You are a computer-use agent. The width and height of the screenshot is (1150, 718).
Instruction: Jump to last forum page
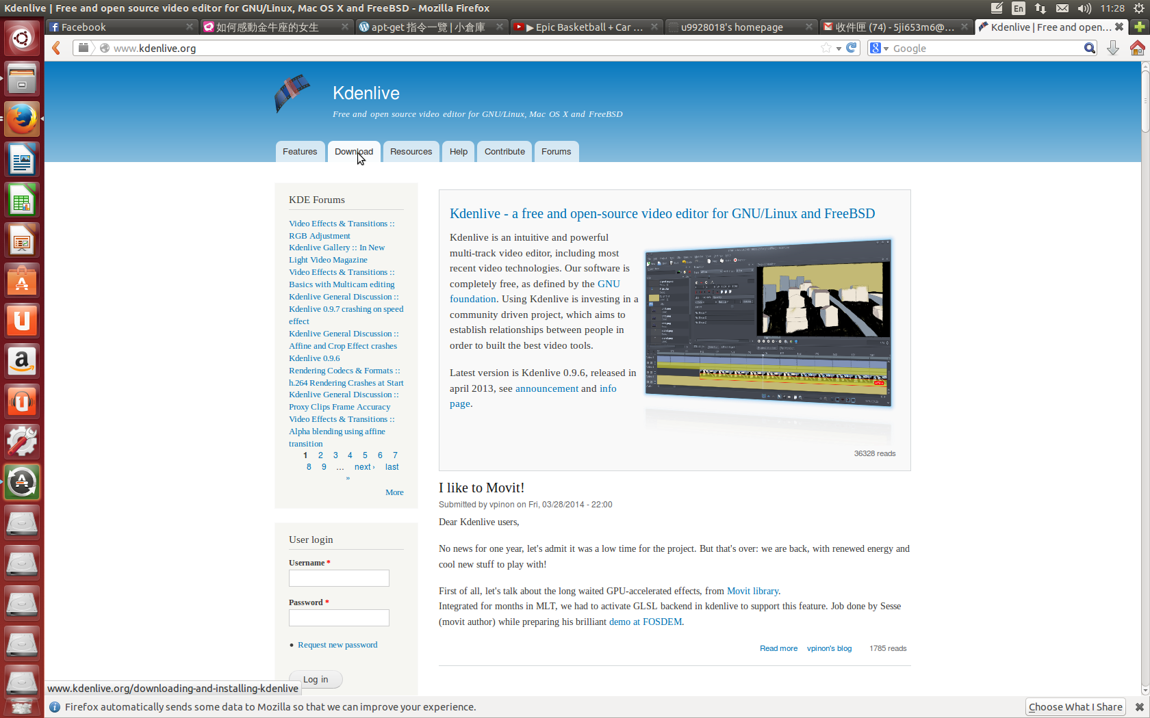click(x=392, y=467)
